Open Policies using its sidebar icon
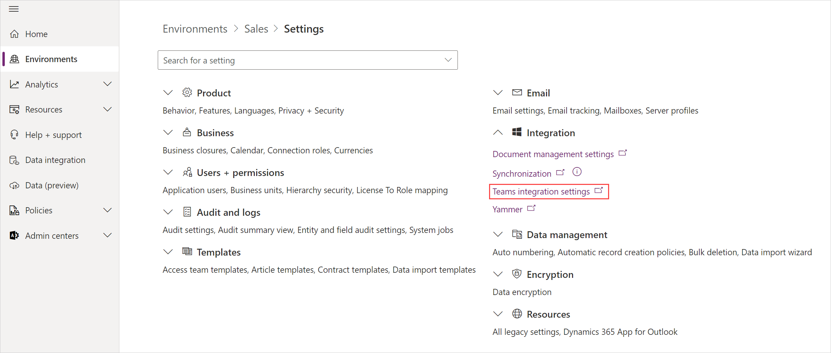 tap(14, 210)
